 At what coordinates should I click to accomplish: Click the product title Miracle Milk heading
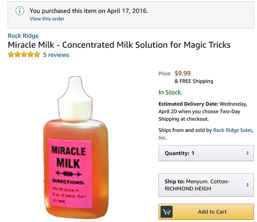pyautogui.click(x=119, y=45)
